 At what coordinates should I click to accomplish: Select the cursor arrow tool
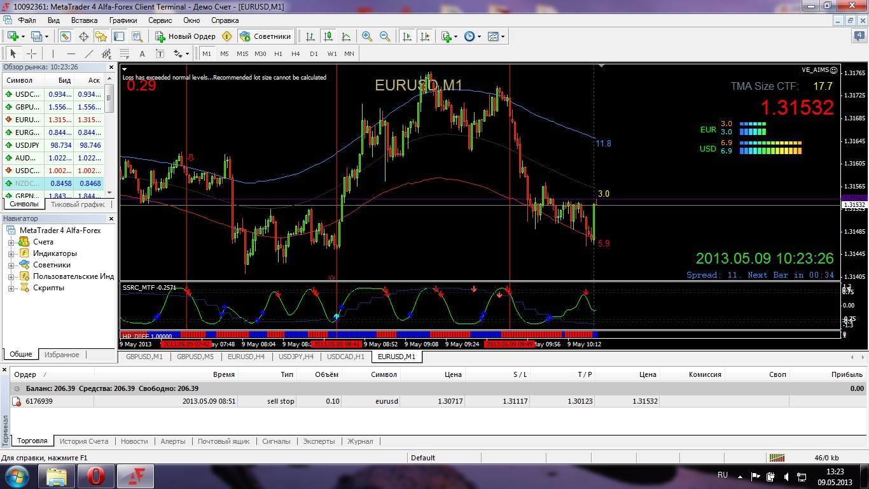tap(13, 53)
